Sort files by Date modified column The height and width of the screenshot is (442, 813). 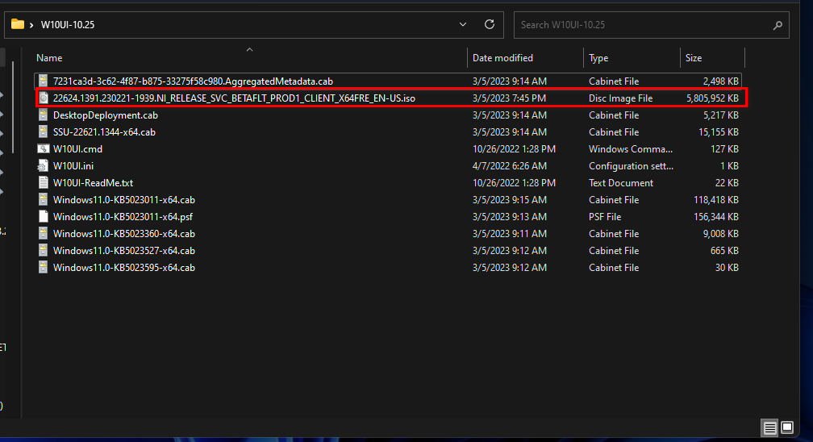[x=502, y=58]
